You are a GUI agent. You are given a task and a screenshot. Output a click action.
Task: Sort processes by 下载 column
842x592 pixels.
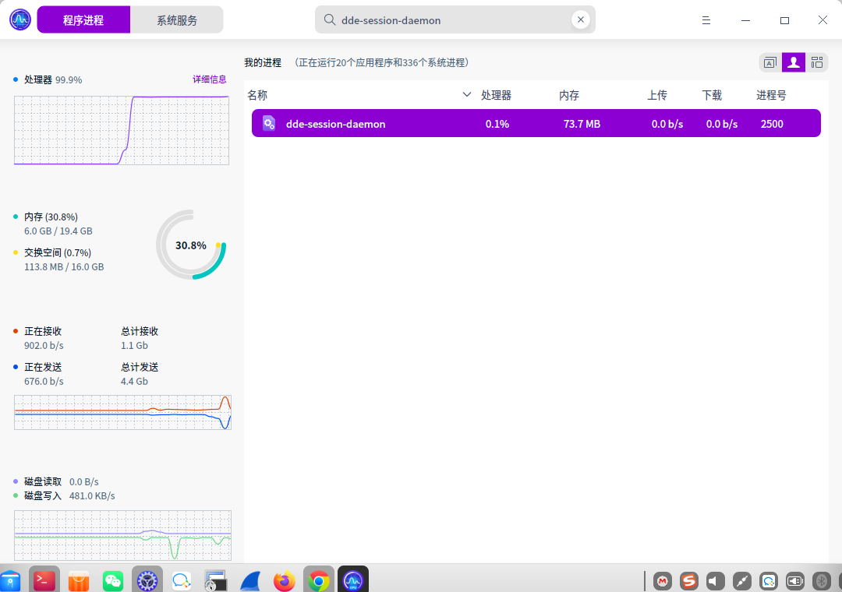pyautogui.click(x=712, y=96)
